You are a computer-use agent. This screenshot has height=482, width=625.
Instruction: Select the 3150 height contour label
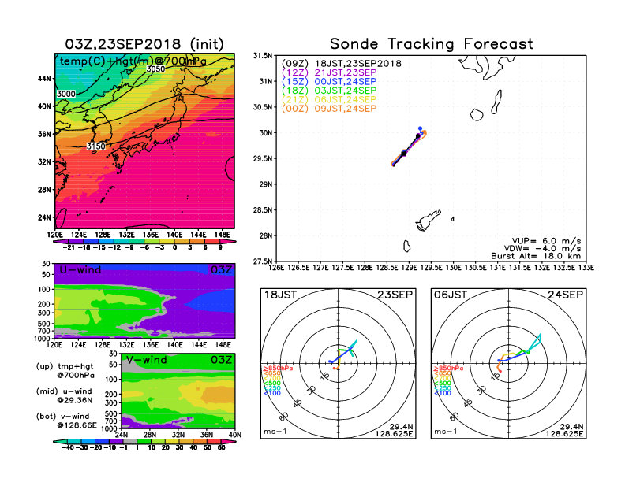pos(96,146)
